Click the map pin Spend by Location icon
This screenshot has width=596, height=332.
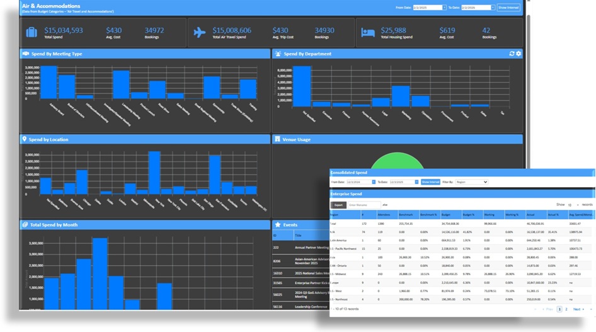click(25, 139)
